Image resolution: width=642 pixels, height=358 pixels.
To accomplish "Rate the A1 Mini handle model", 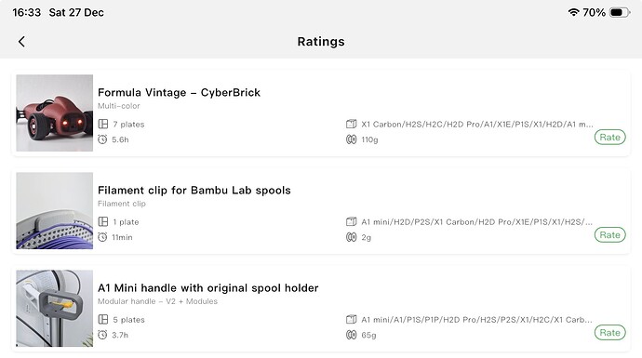I will (609, 333).
